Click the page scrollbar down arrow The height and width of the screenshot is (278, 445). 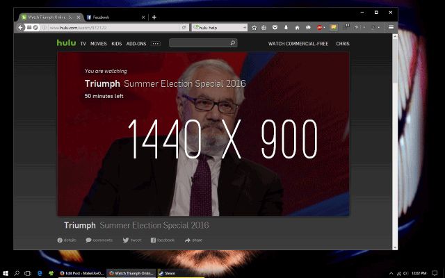(395, 247)
